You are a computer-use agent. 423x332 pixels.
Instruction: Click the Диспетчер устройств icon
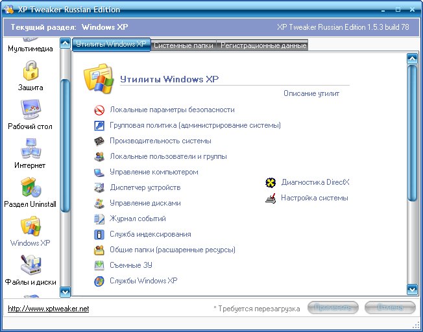click(x=99, y=187)
